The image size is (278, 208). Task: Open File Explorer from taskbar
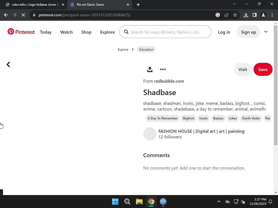click(139, 201)
